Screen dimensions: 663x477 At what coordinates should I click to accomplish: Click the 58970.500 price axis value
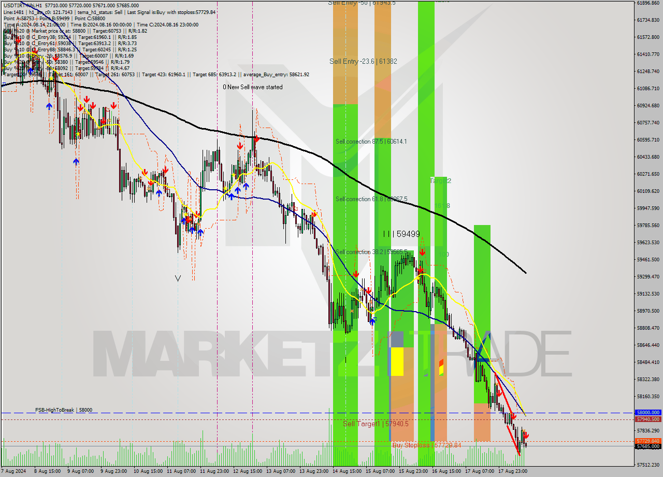(x=648, y=311)
